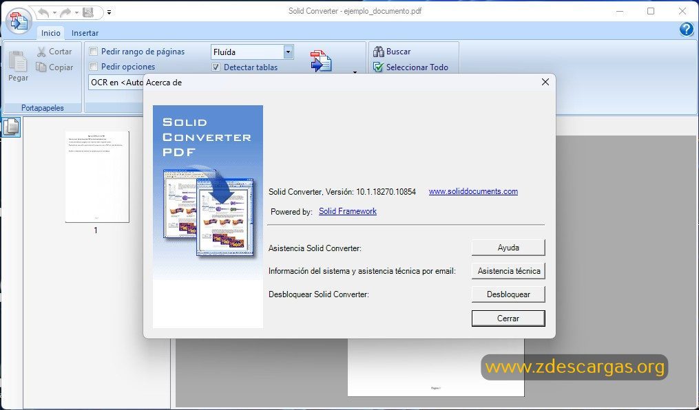This screenshot has width=699, height=410.
Task: Click the Redo arrow in quick access toolbar
Action: tap(65, 12)
